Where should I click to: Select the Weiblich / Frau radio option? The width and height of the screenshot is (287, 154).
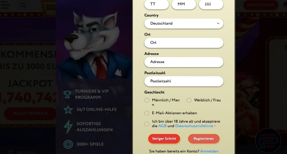click(189, 100)
